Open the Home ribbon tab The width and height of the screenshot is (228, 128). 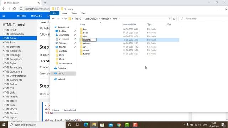64,14
